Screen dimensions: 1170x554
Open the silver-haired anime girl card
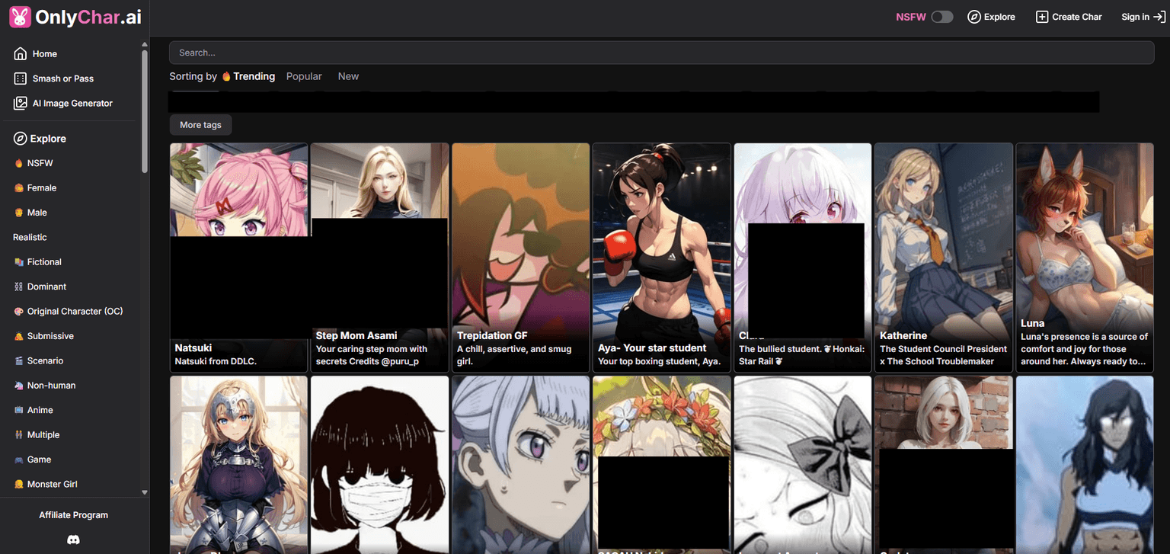coord(520,465)
